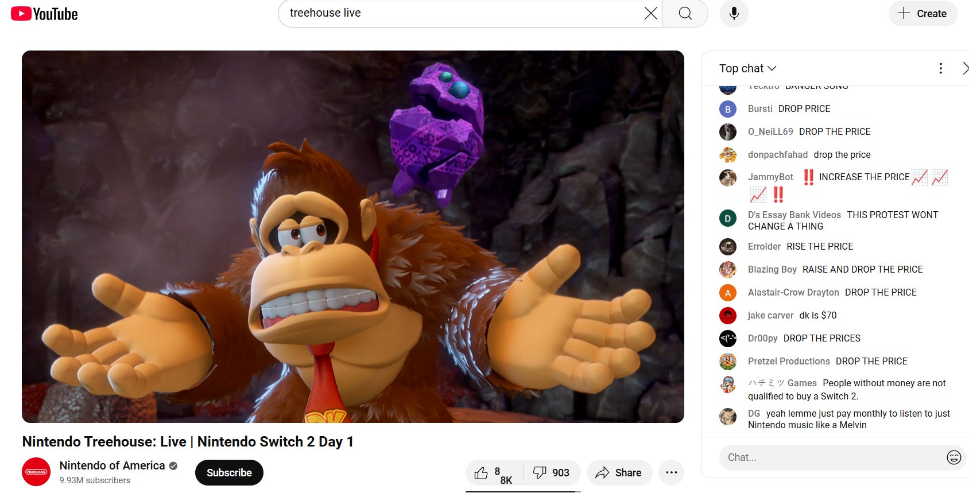
Task: Click D's Essay Bank Videos avatar
Action: 728,218
